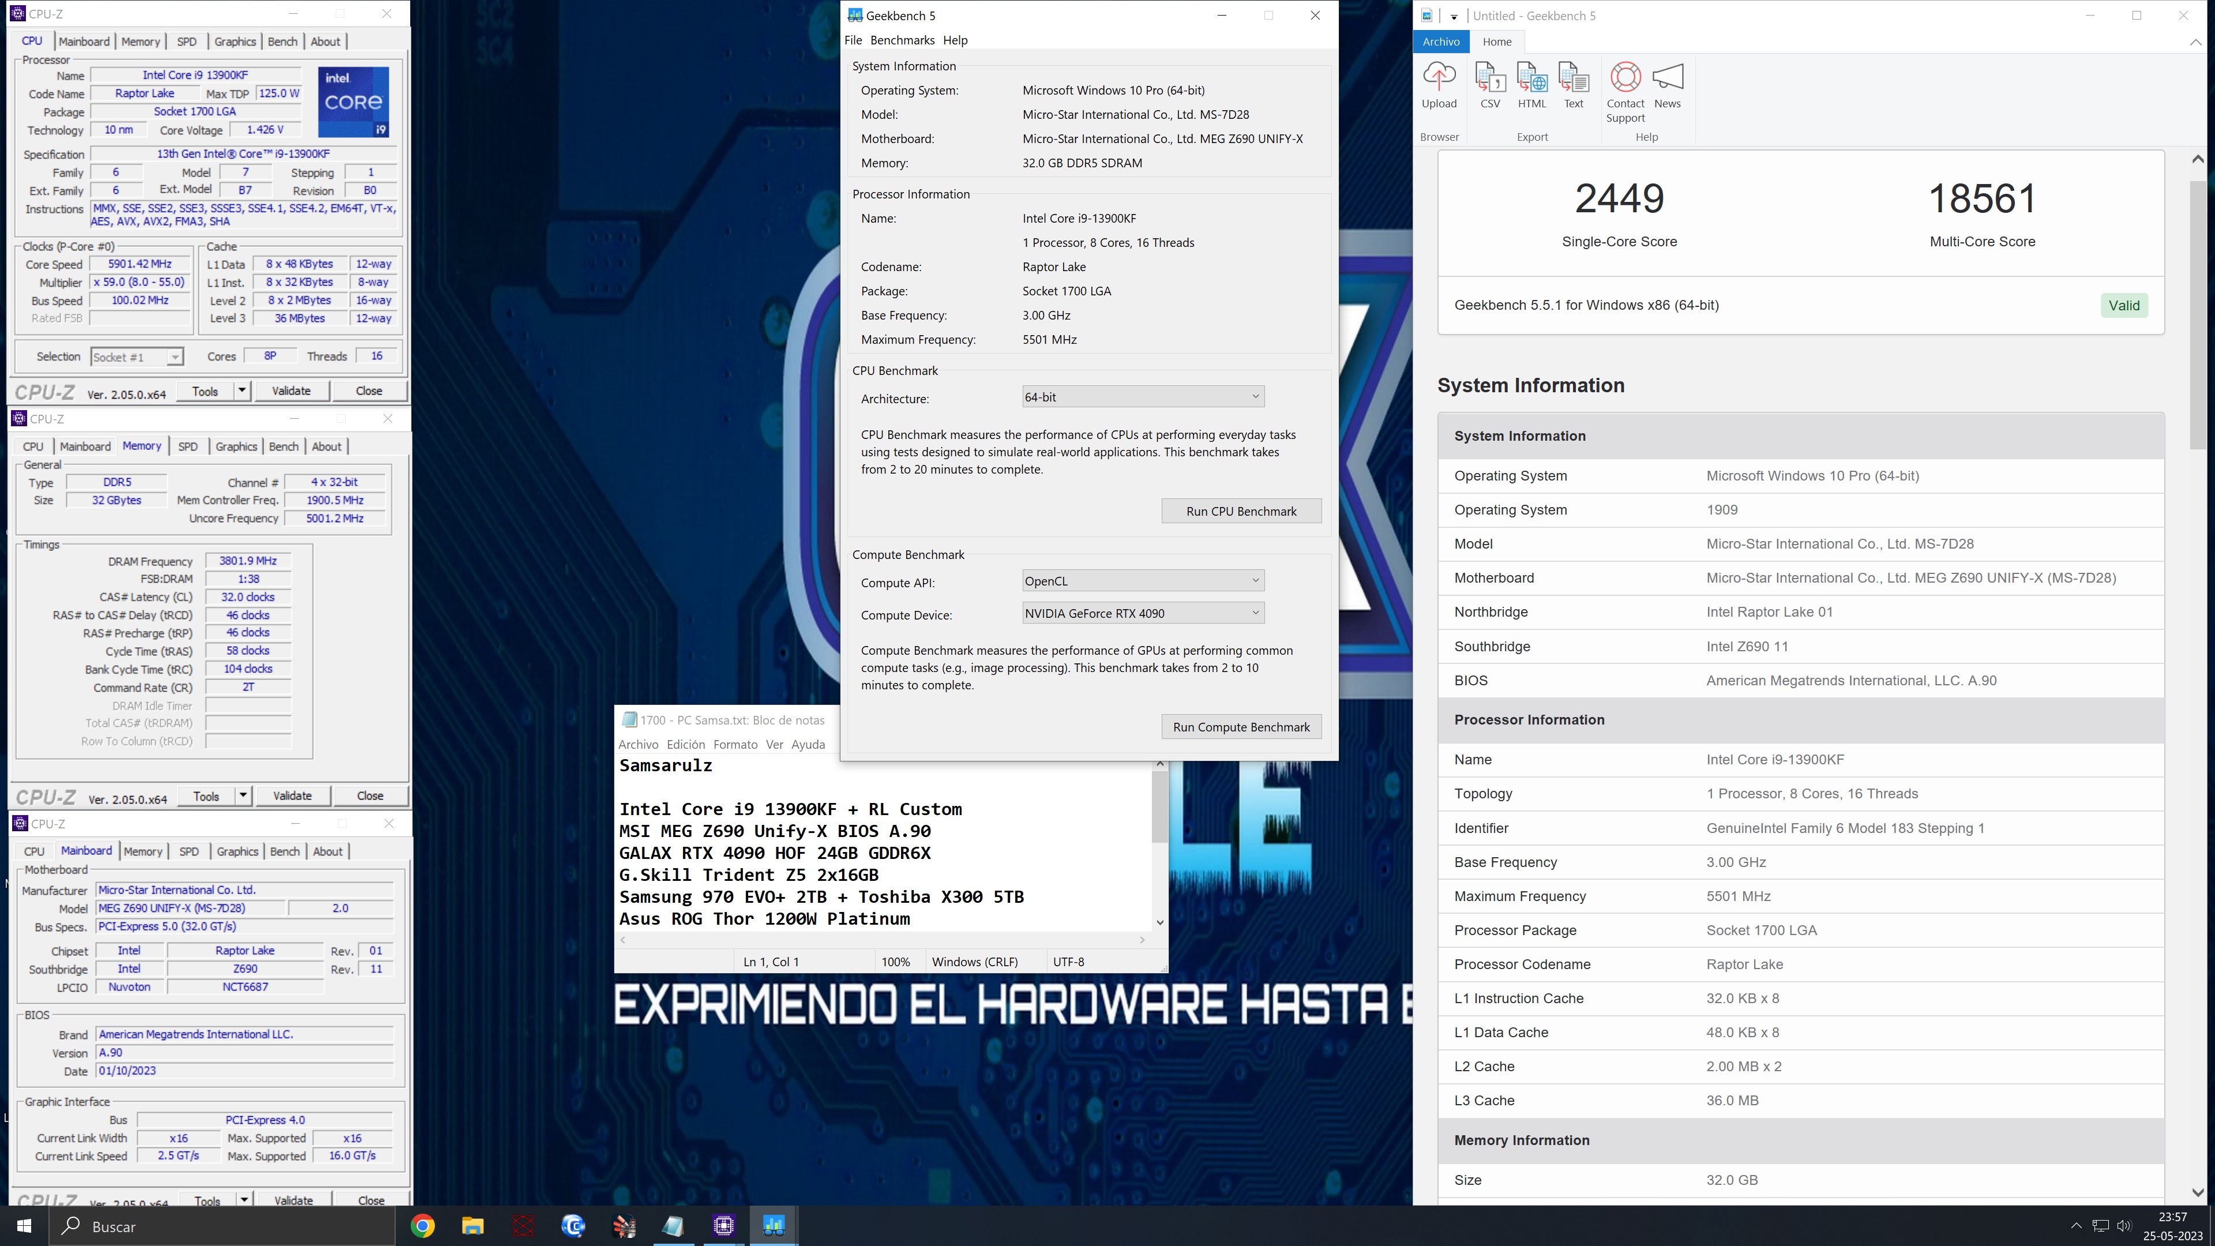
Task: Open the Bench tab in top CPU-Z window
Action: point(282,42)
